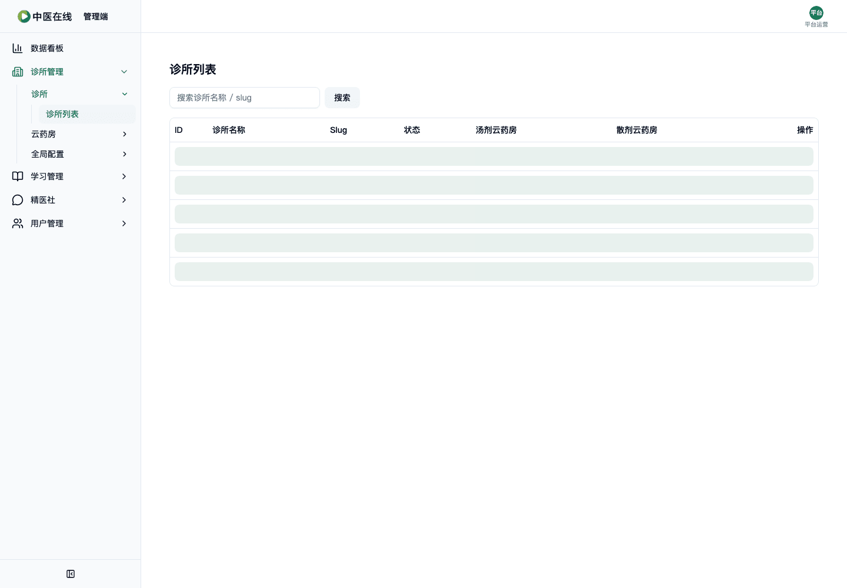Click the 平台运营 user label

(816, 25)
